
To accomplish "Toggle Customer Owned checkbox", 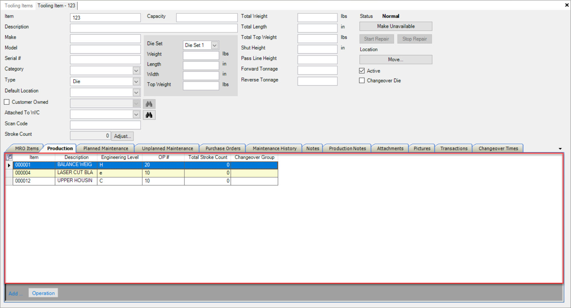I will pyautogui.click(x=7, y=102).
